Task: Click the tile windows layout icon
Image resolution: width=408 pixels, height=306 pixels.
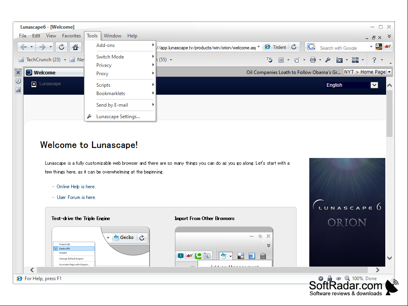Action: click(355, 60)
